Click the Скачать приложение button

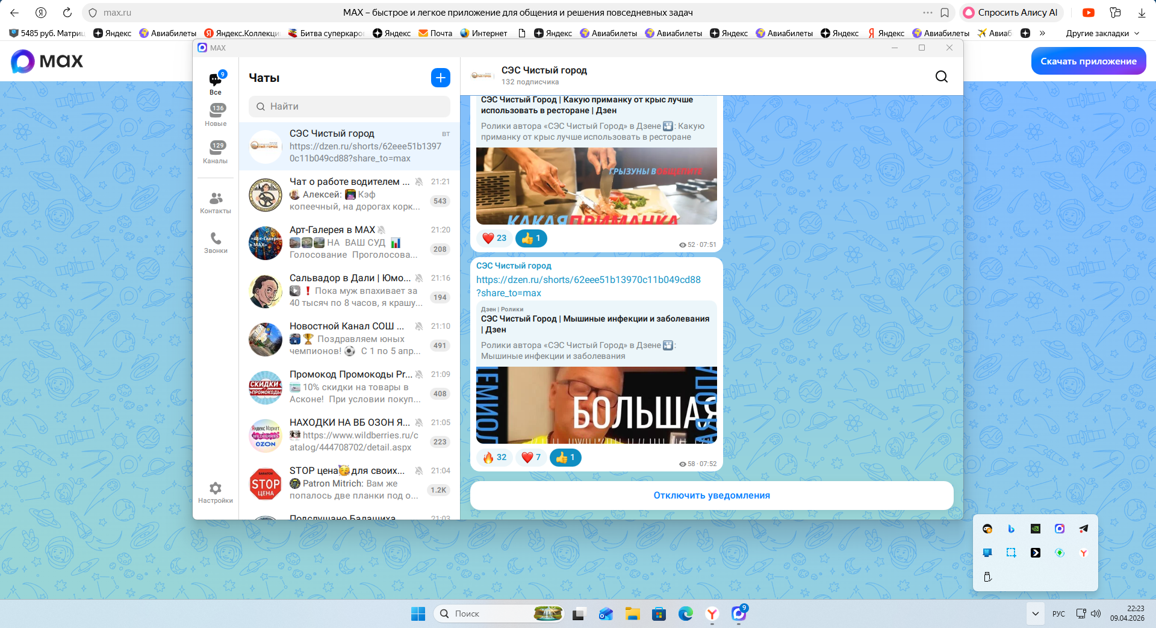1088,61
